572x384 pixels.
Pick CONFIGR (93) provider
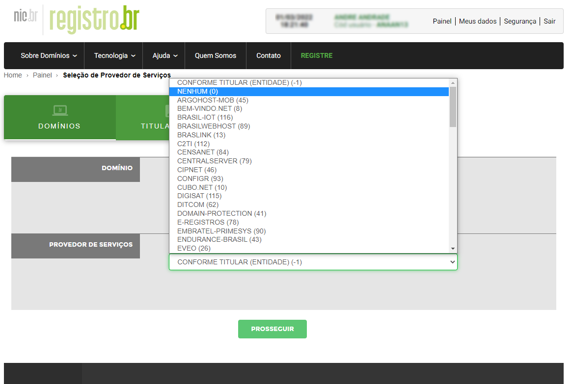coord(309,179)
